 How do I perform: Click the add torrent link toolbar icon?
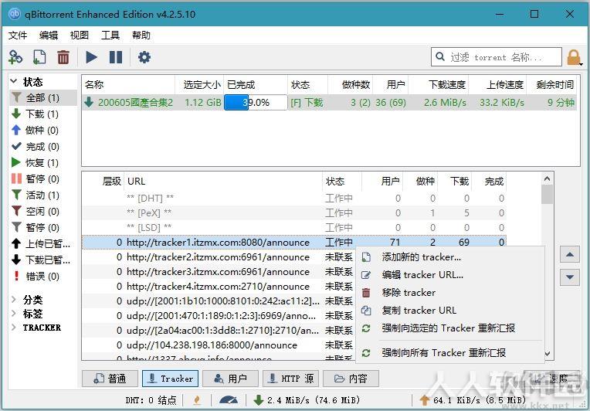pos(15,57)
